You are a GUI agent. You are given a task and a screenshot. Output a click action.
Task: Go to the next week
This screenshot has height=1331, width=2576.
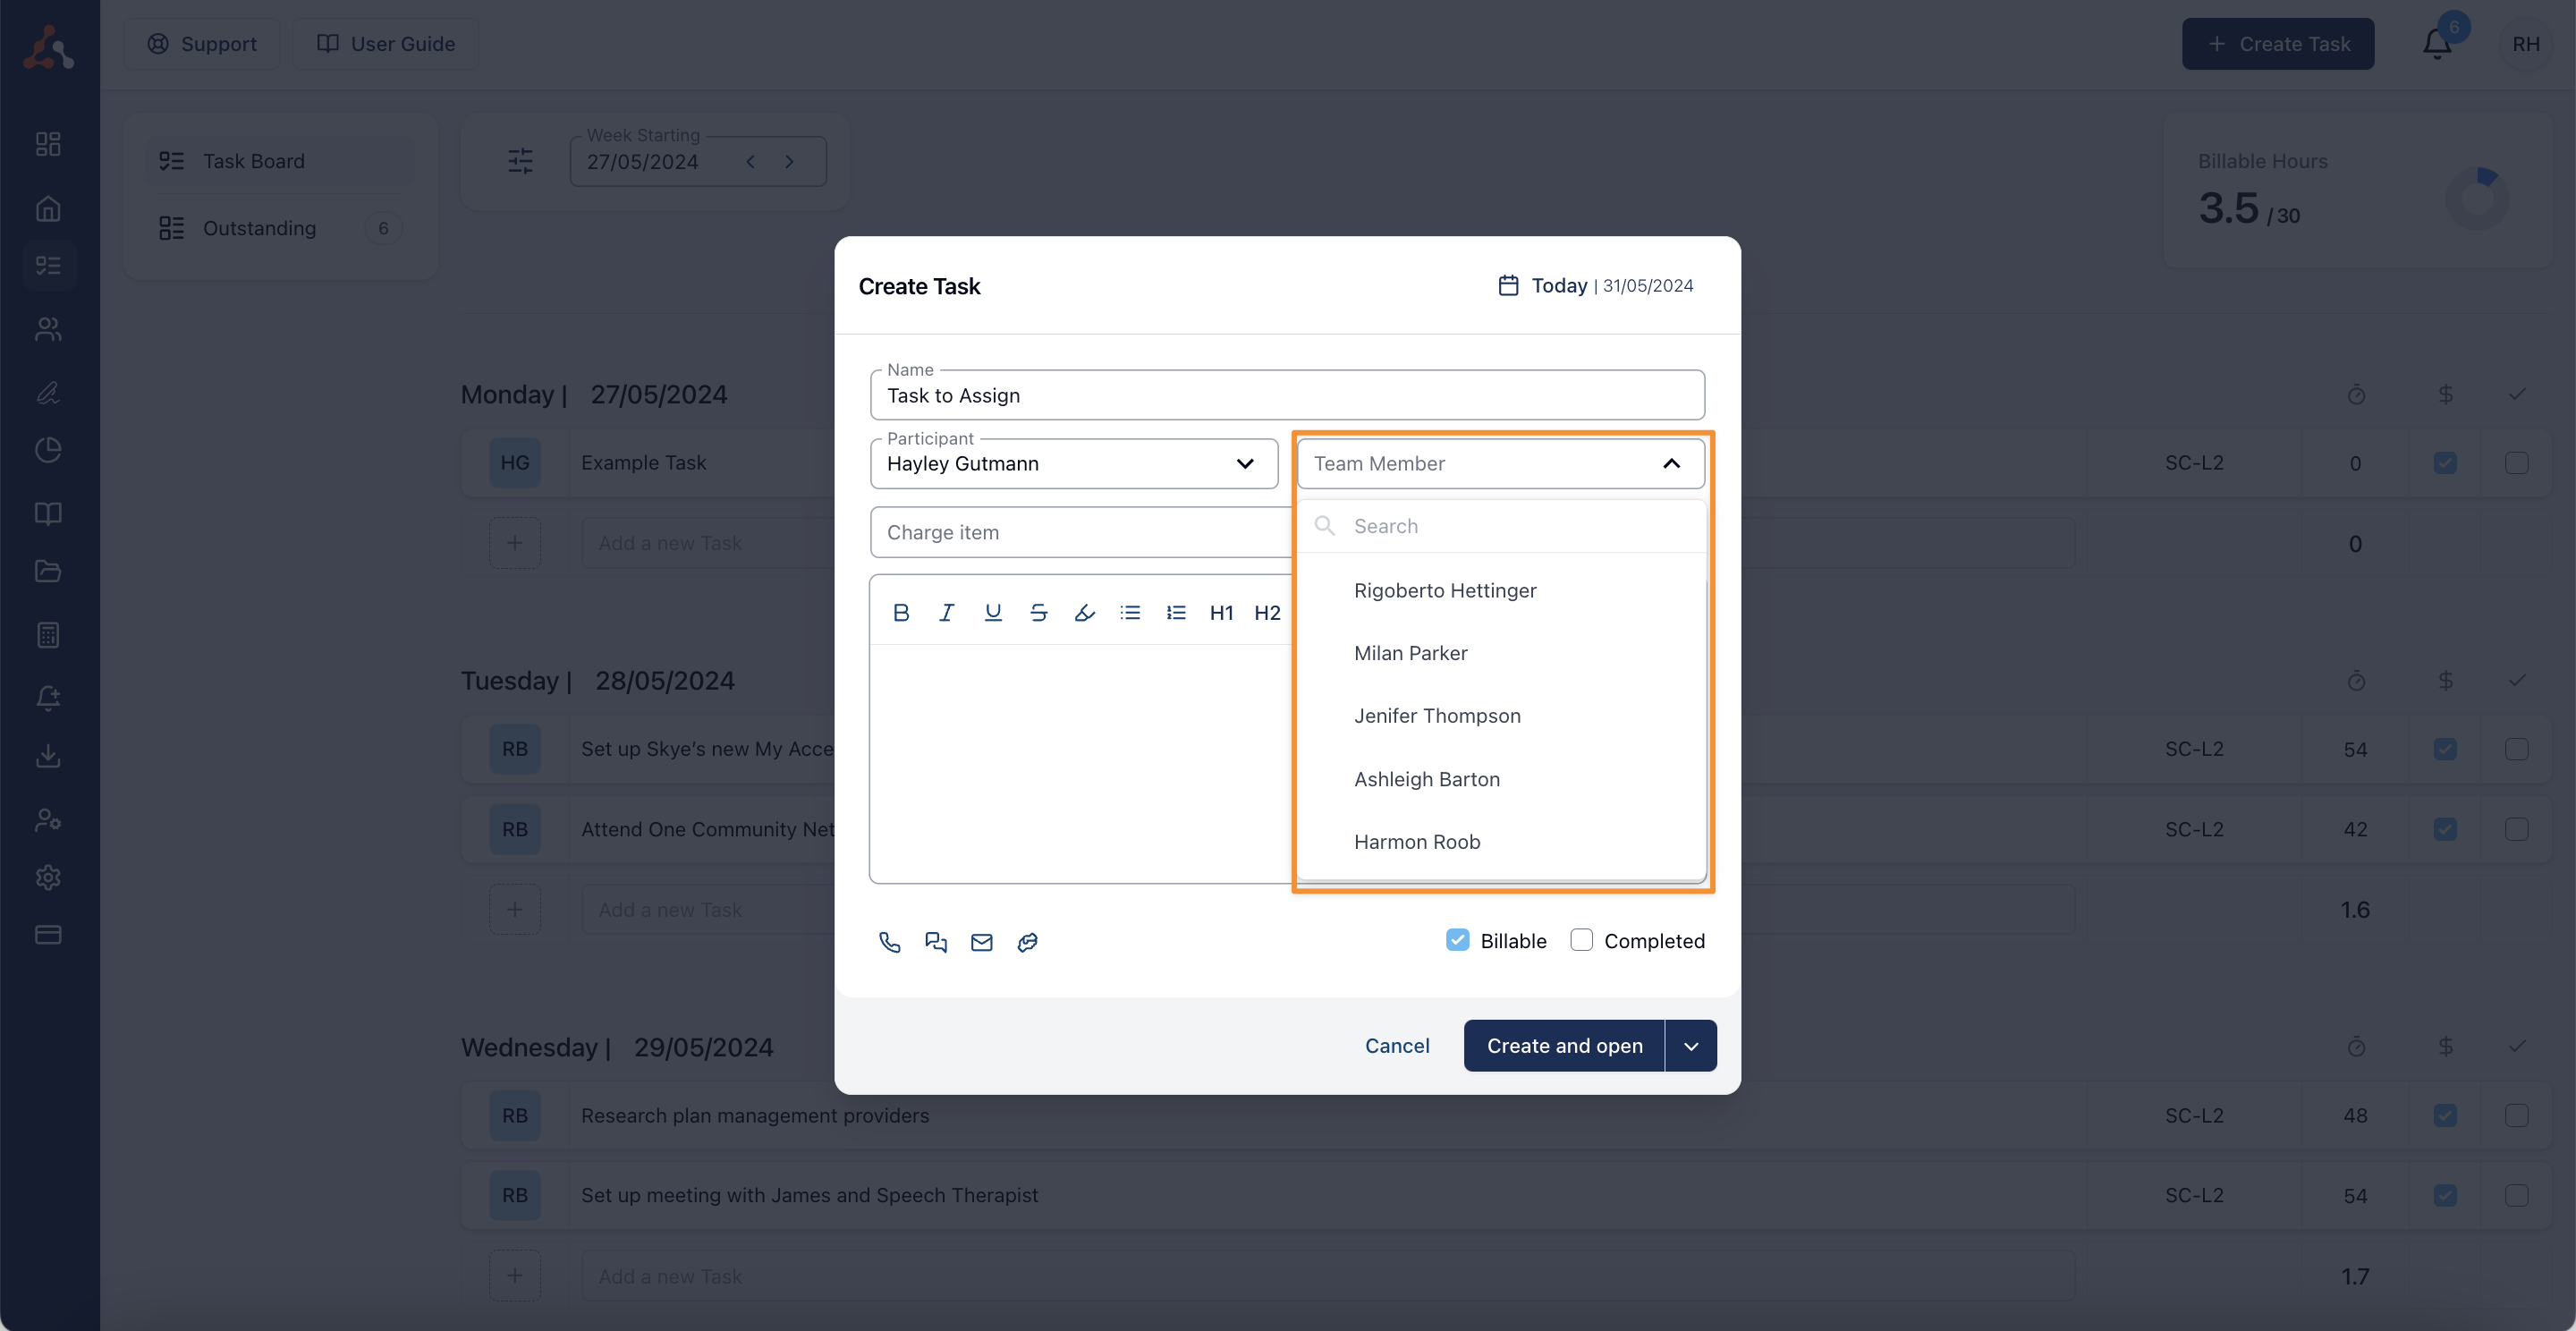789,161
